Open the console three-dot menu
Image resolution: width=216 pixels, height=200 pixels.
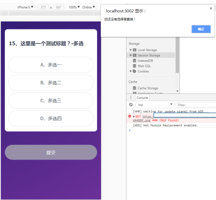pyautogui.click(x=131, y=97)
